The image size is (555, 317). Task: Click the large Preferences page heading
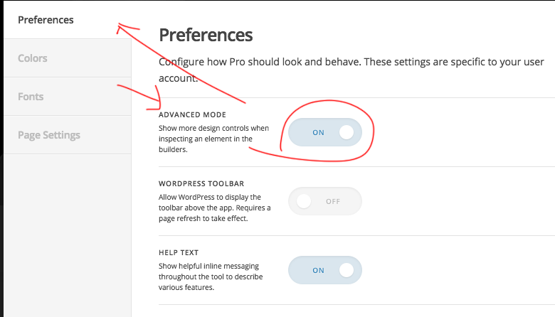pyautogui.click(x=206, y=35)
